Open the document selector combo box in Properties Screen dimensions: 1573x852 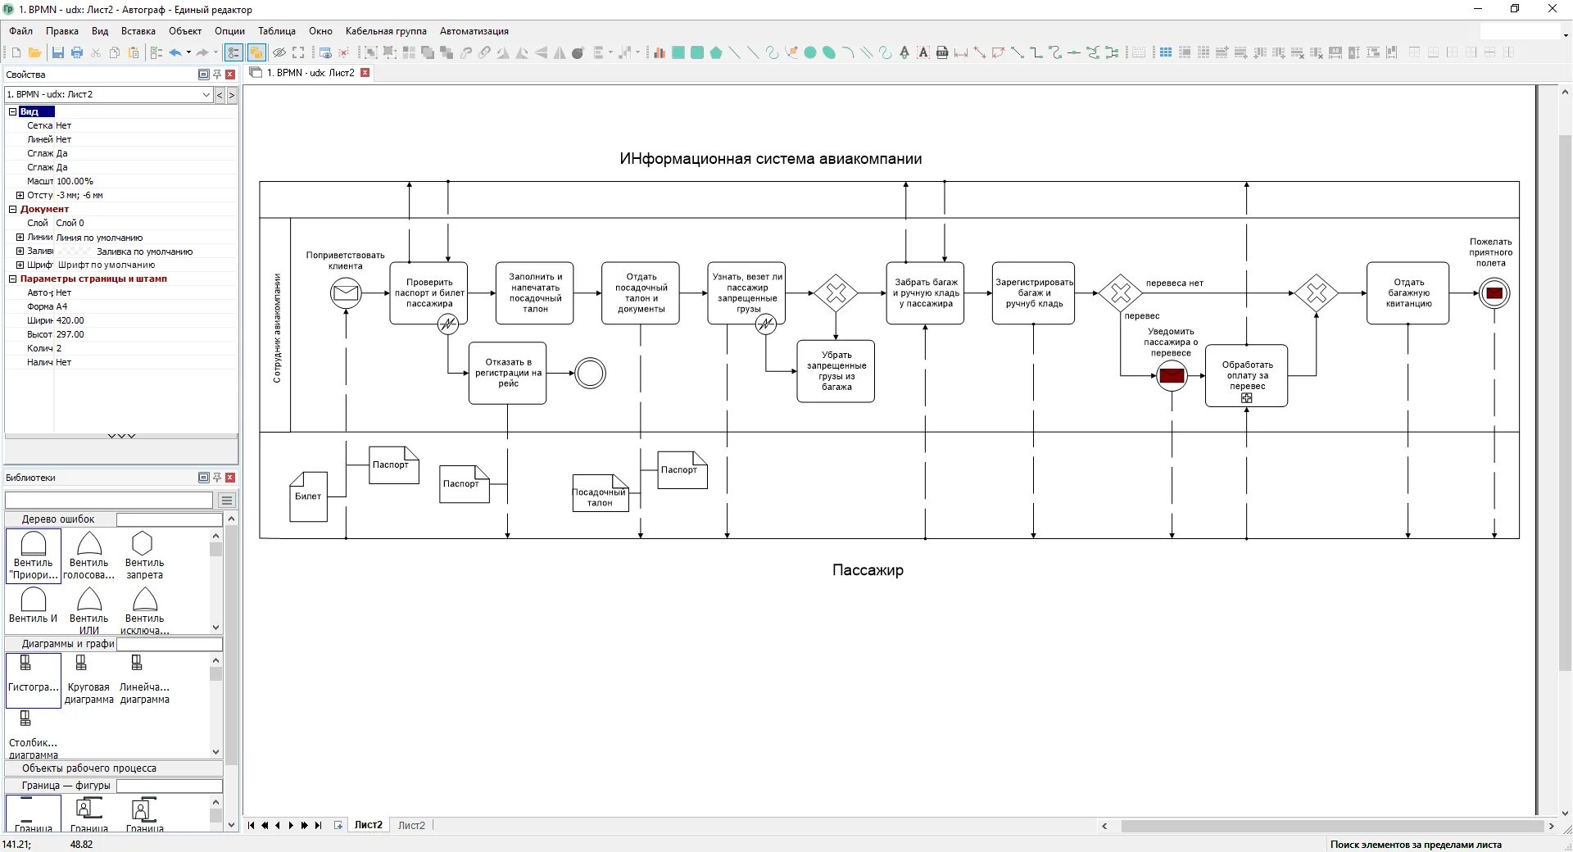108,94
